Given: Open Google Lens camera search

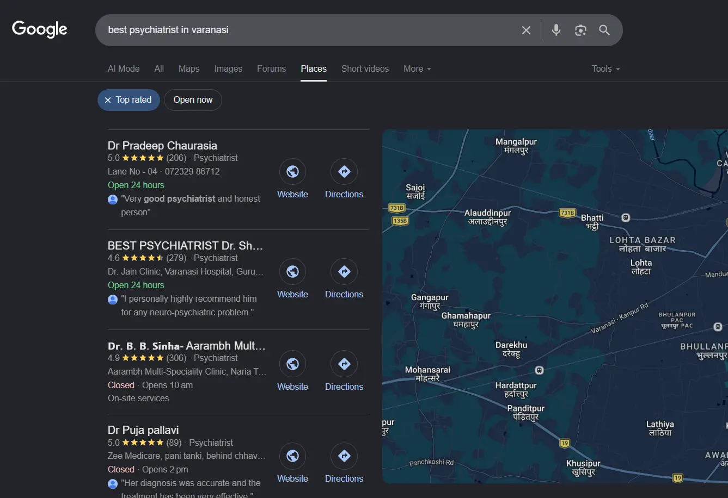Looking at the screenshot, I should tap(580, 30).
